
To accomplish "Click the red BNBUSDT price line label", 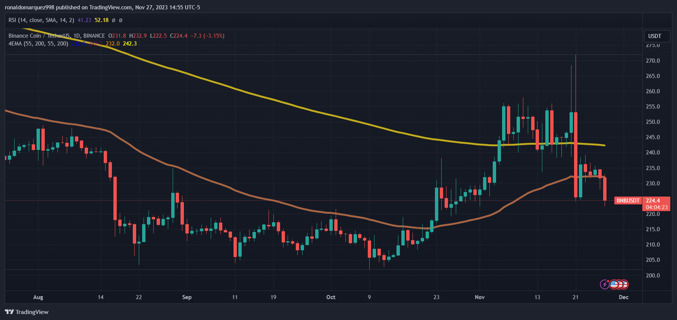I will (x=628, y=201).
